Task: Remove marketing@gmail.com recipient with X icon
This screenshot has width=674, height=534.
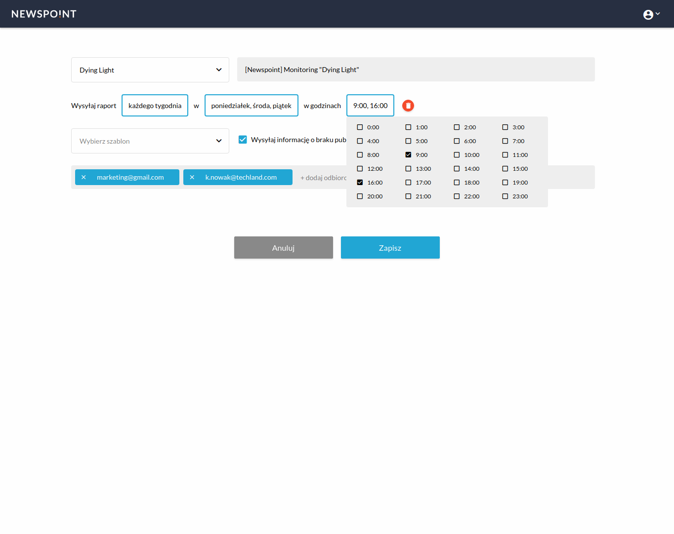Action: click(84, 177)
